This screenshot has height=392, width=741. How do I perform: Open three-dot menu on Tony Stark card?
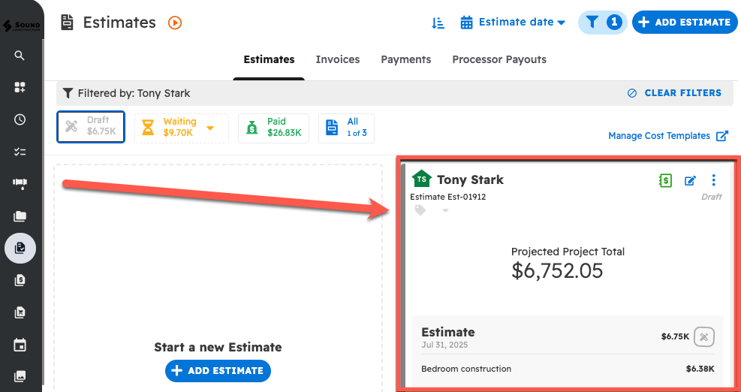pyautogui.click(x=713, y=180)
